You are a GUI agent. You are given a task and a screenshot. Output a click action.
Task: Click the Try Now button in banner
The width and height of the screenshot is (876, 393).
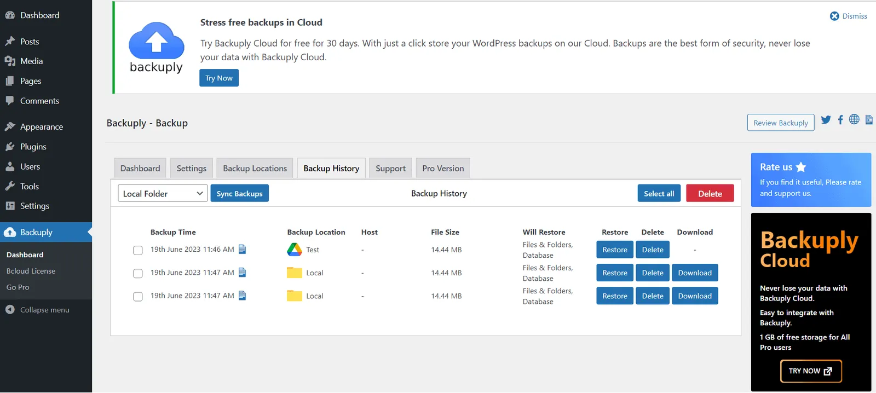click(219, 78)
